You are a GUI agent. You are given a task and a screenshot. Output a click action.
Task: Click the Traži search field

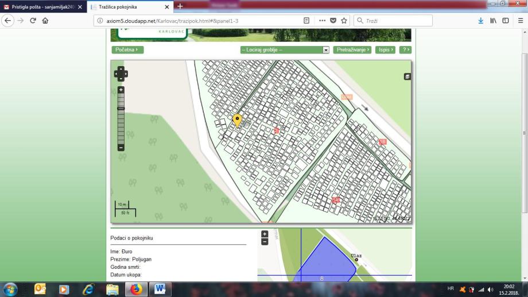point(393,21)
